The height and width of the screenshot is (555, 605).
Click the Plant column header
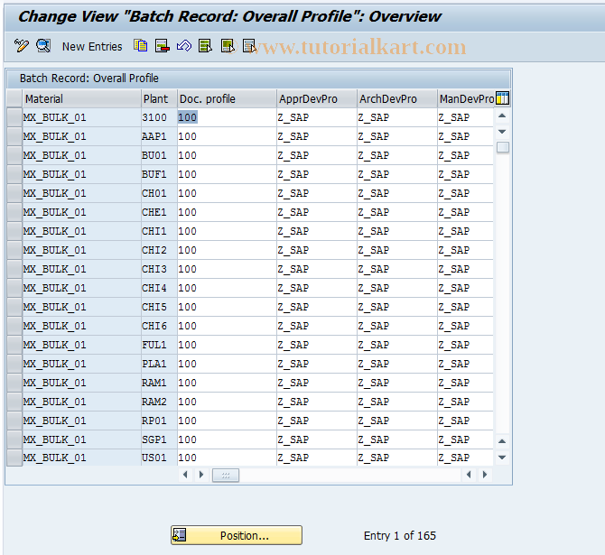click(159, 98)
